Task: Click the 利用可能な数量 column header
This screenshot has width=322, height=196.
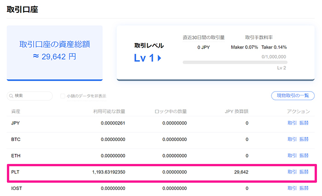Action: coord(109,111)
